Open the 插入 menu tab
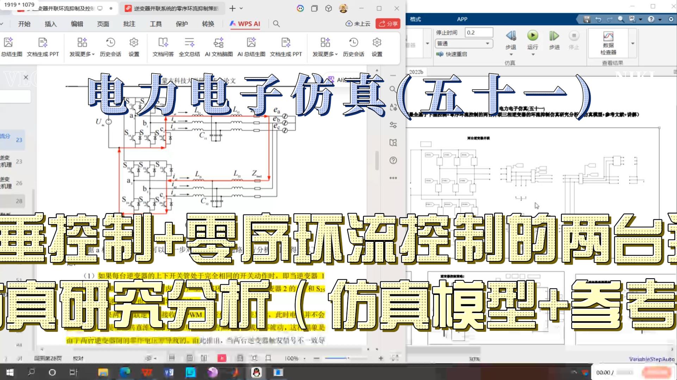This screenshot has height=380, width=677. (x=50, y=24)
